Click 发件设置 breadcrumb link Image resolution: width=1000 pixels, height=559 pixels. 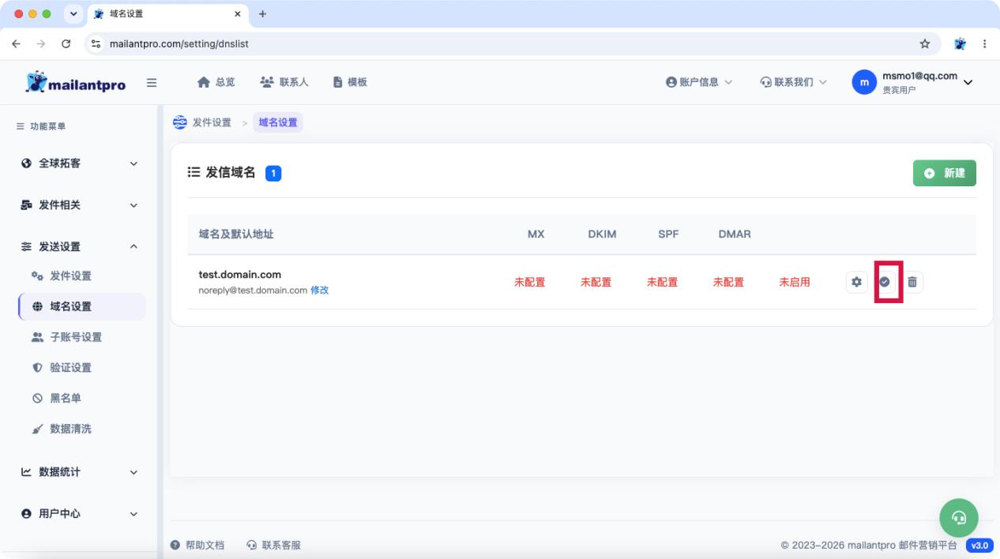[212, 122]
